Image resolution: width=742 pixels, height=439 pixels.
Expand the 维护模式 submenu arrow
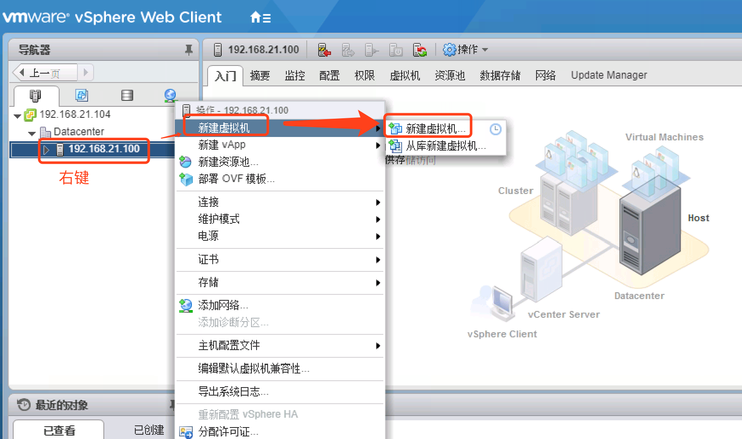(378, 219)
